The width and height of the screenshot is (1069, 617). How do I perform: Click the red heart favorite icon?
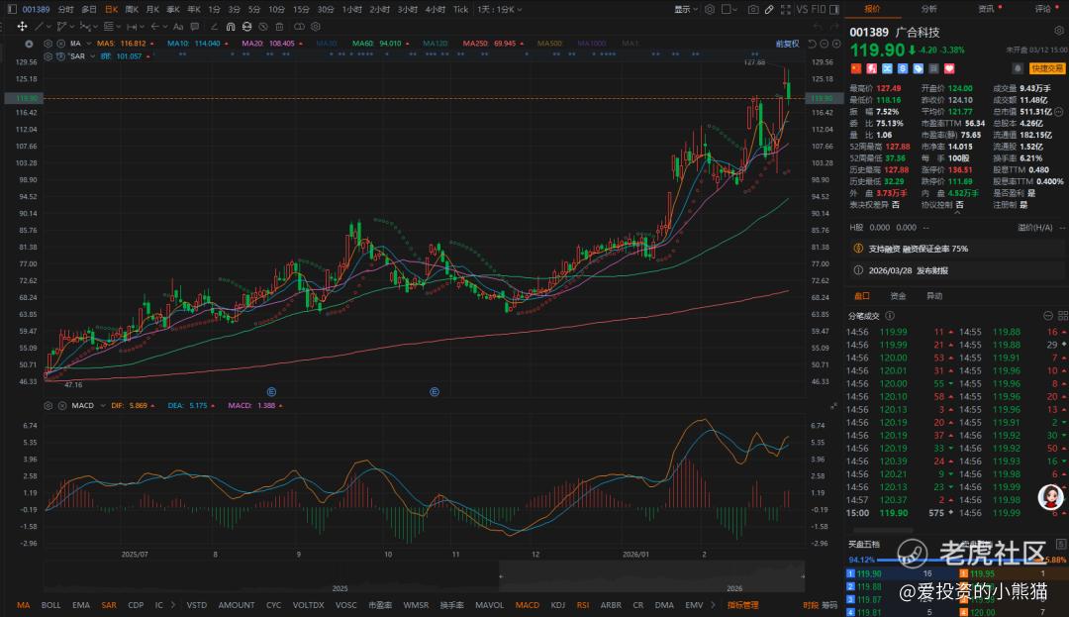pyautogui.click(x=949, y=68)
